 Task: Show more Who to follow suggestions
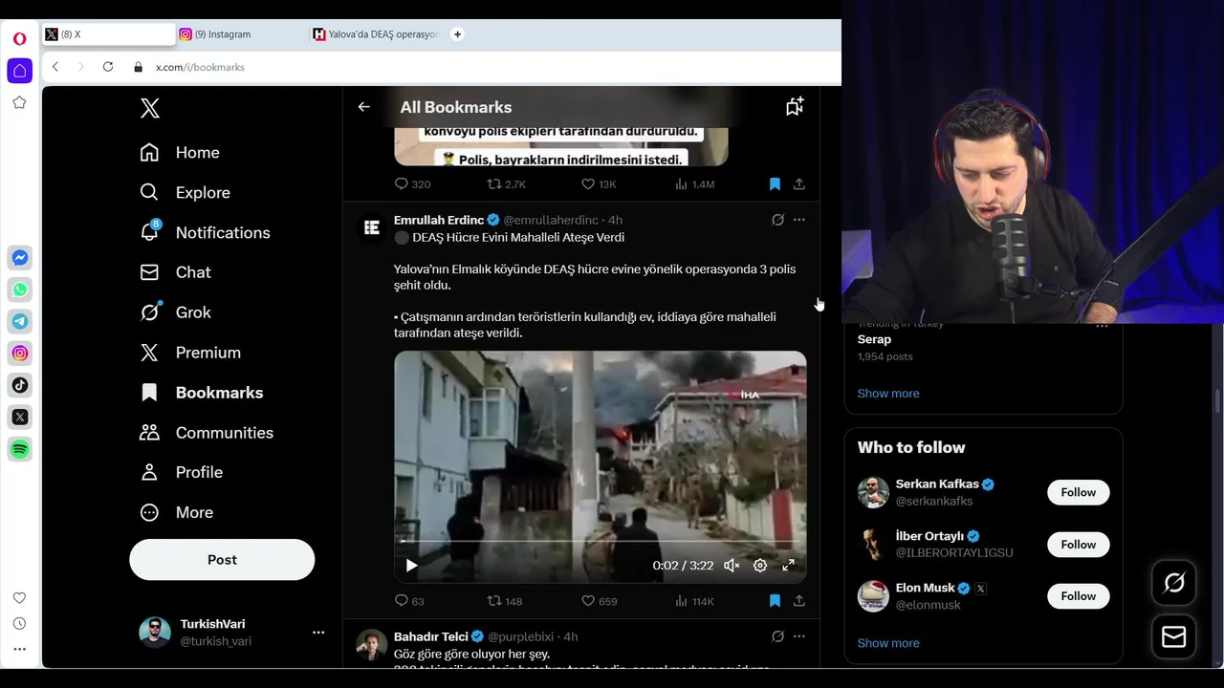click(x=888, y=643)
